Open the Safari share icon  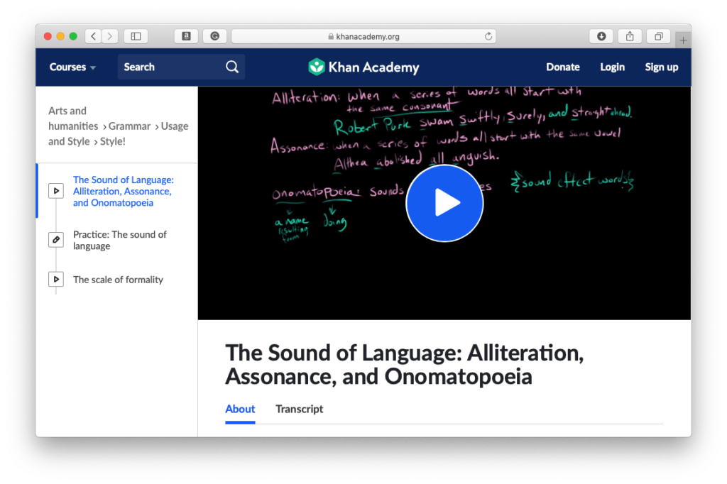coord(630,36)
